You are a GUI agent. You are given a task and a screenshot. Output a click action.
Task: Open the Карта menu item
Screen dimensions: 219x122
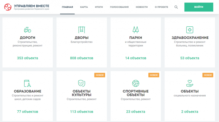[84, 7]
